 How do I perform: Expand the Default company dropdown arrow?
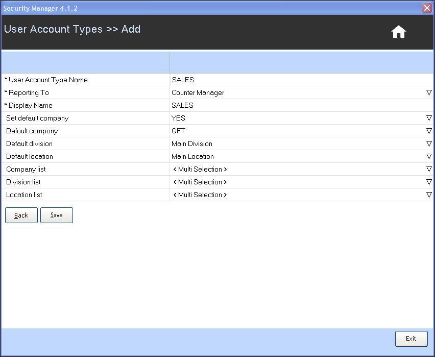pos(429,131)
